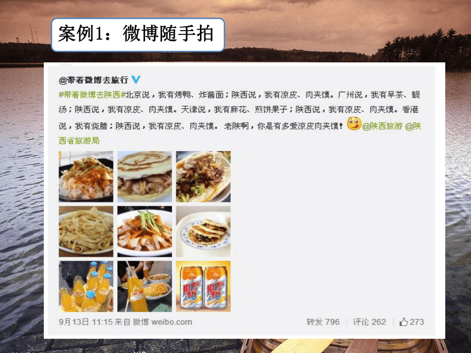Image resolution: width=471 pixels, height=353 pixels.
Task: Open the weibo.com source link
Action: click(171, 322)
